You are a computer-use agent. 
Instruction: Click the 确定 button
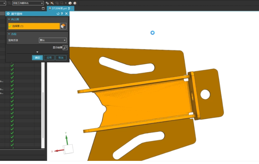click(x=37, y=58)
